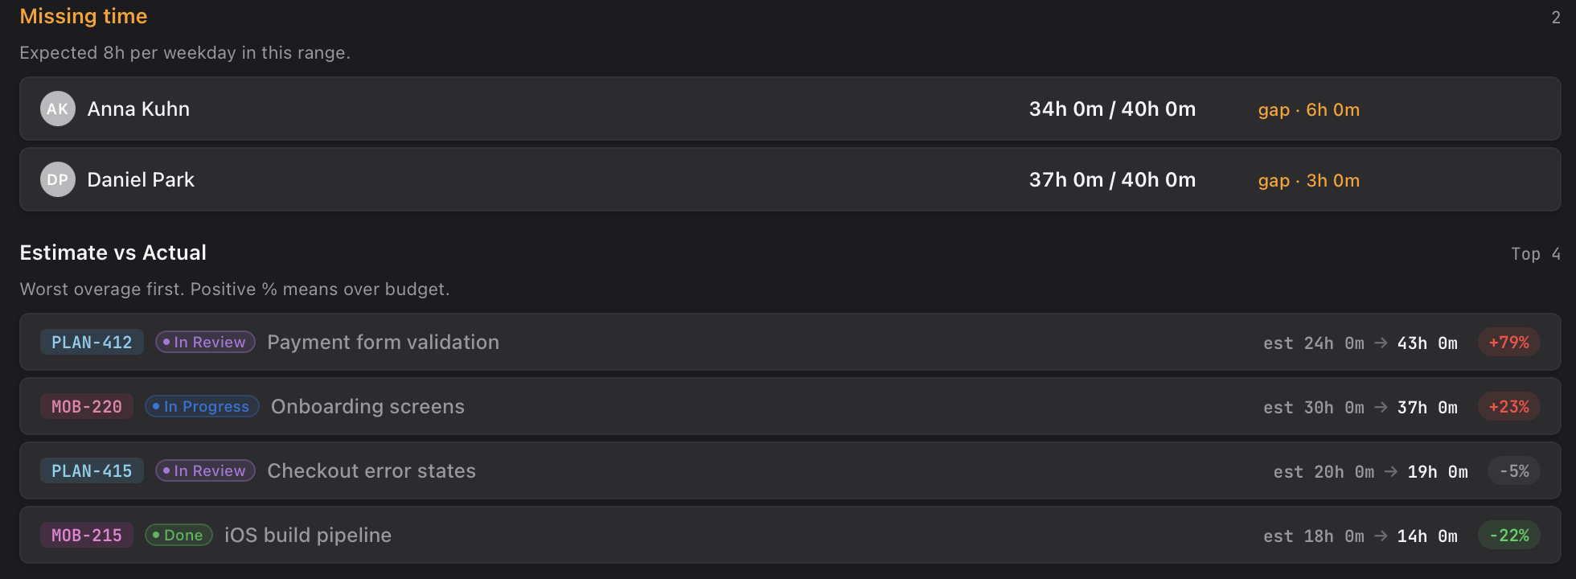
Task: Click the -22% under-budget badge
Action: (1508, 535)
